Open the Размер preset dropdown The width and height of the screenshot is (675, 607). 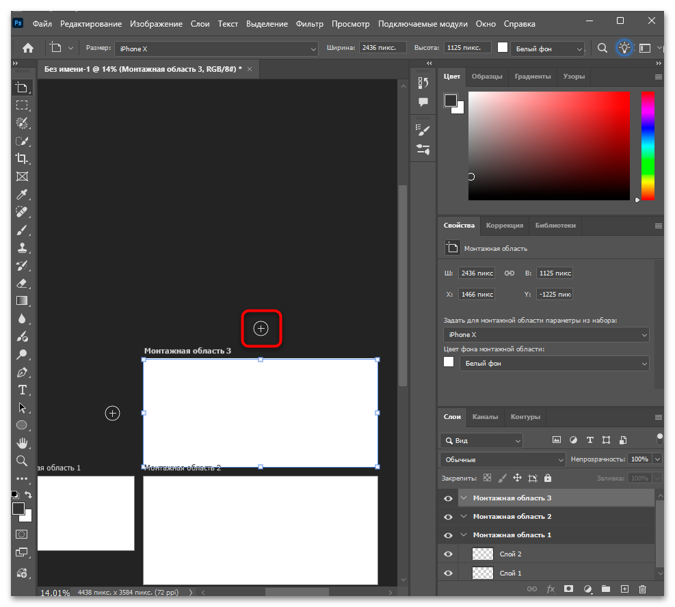tap(217, 49)
